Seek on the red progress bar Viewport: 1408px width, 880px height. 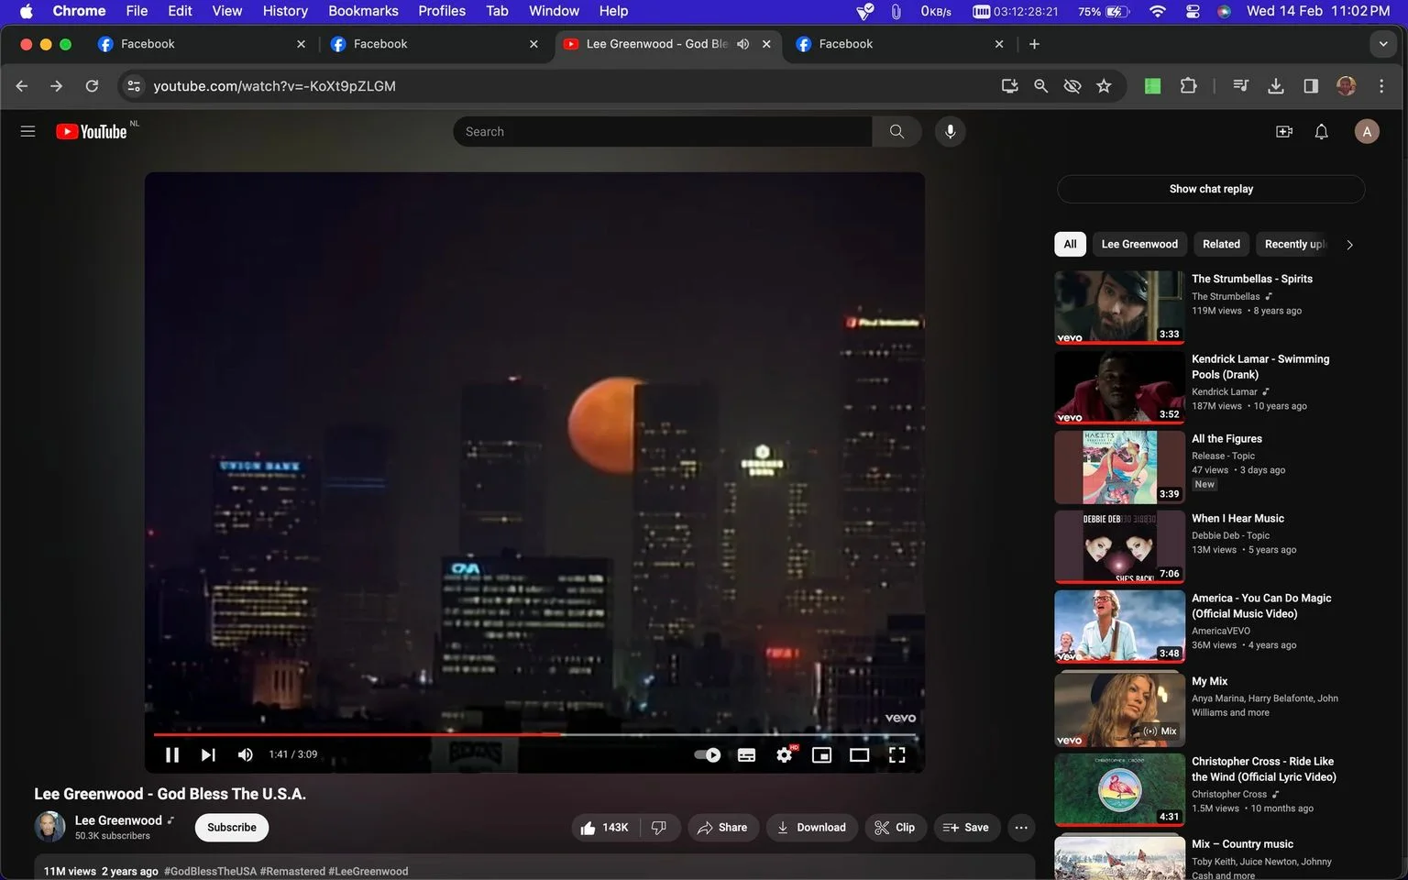click(534, 734)
